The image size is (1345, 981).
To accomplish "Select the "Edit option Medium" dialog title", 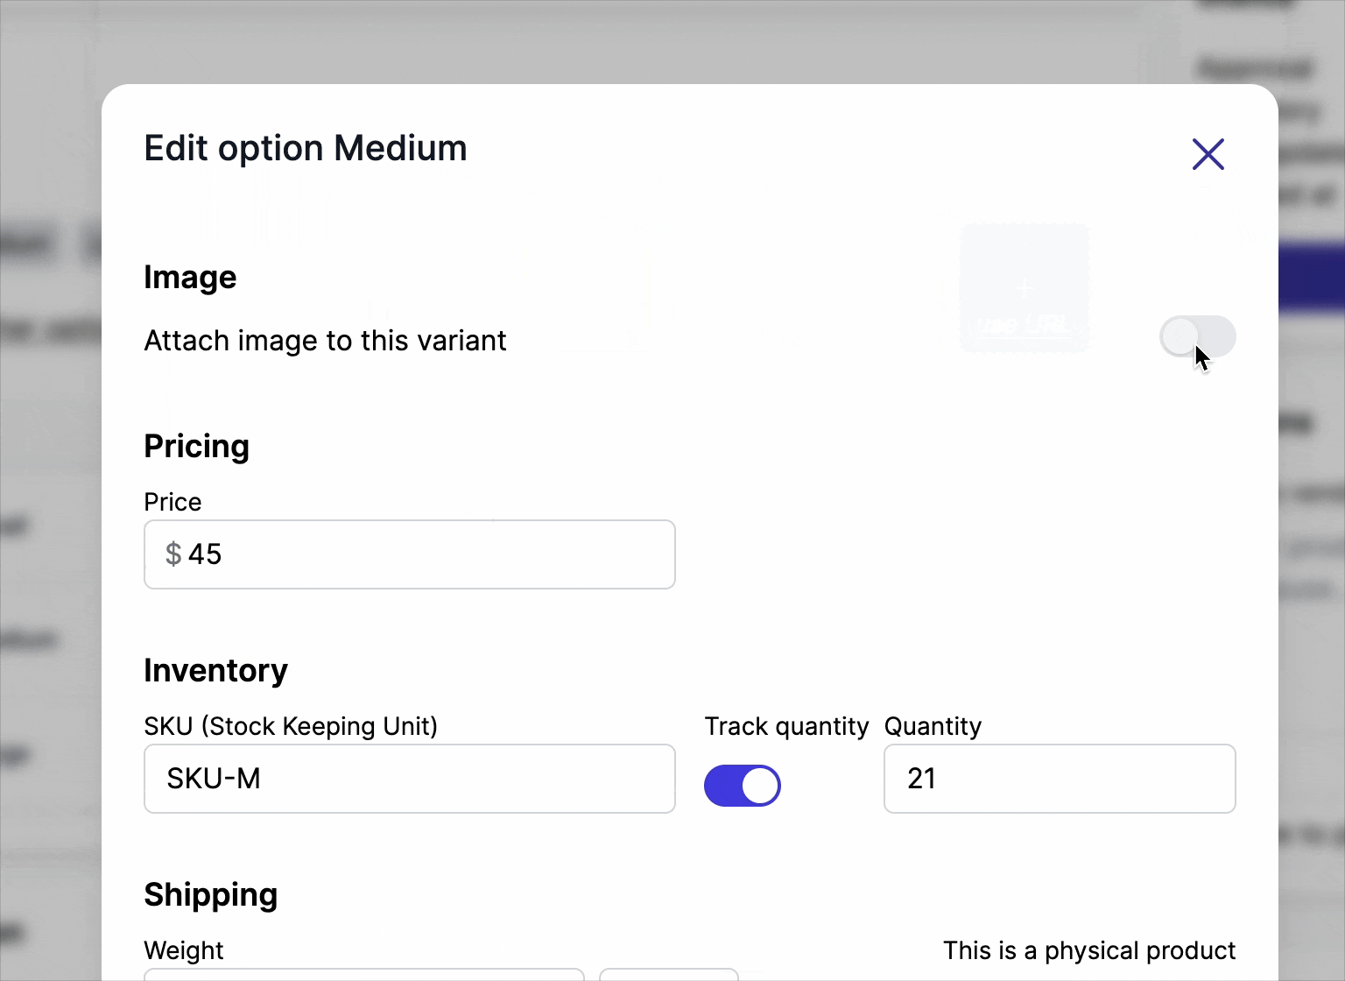I will coord(305,147).
